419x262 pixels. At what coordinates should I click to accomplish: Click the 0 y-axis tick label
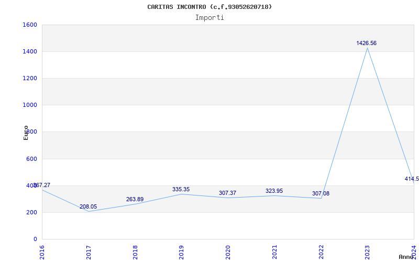(x=35, y=239)
